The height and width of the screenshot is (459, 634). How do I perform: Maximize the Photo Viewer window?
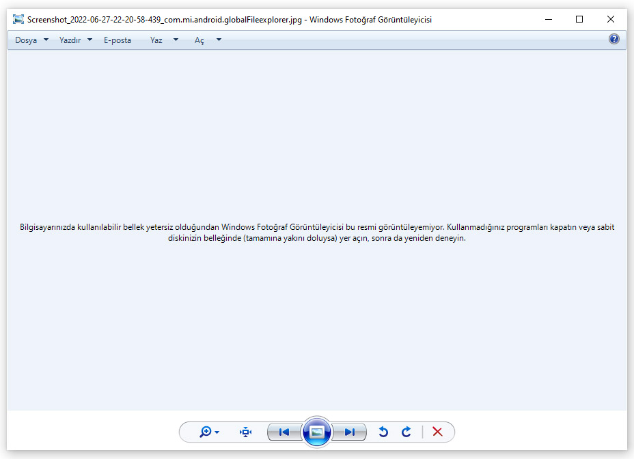click(x=579, y=19)
